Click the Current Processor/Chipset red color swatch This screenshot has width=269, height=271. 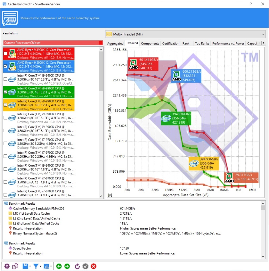101,43
